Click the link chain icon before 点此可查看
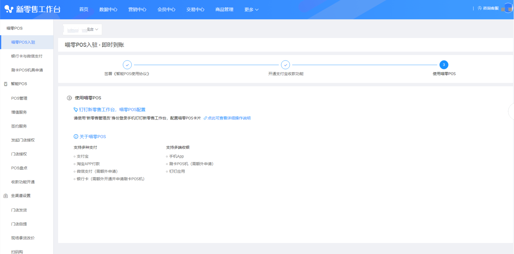 [205, 118]
